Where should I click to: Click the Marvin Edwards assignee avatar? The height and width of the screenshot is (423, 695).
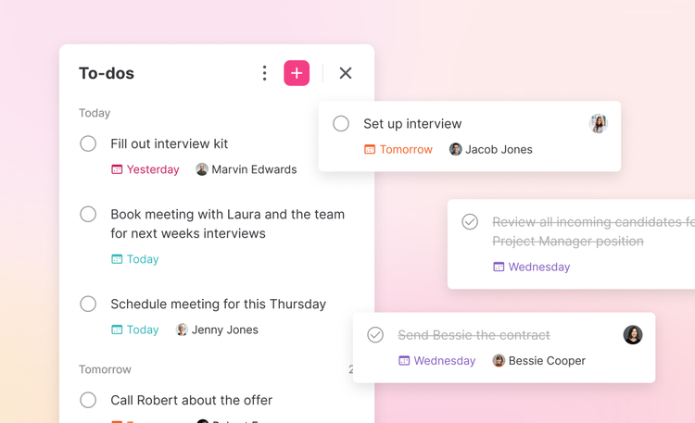point(202,169)
